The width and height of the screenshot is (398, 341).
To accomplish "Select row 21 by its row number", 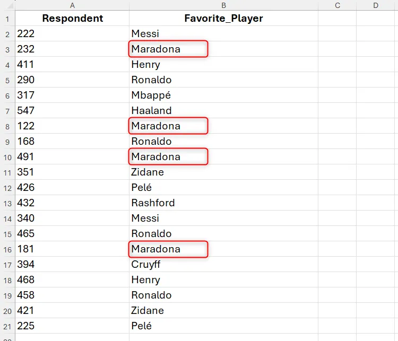I will (7, 326).
